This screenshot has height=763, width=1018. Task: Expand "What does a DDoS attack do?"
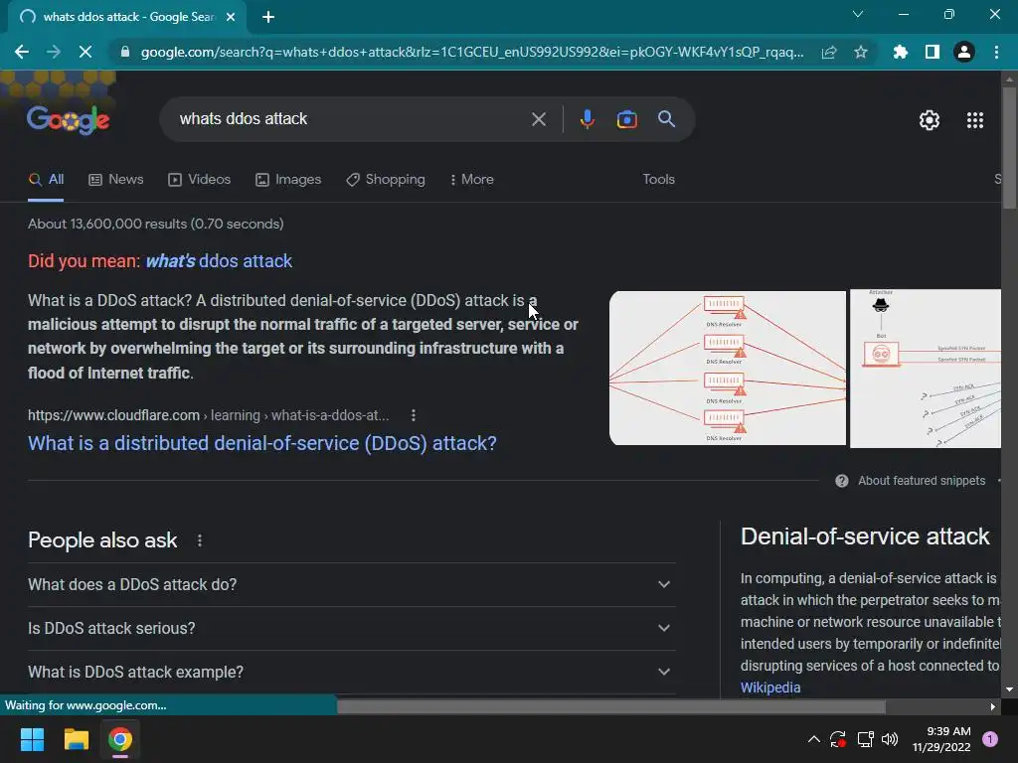click(x=351, y=584)
